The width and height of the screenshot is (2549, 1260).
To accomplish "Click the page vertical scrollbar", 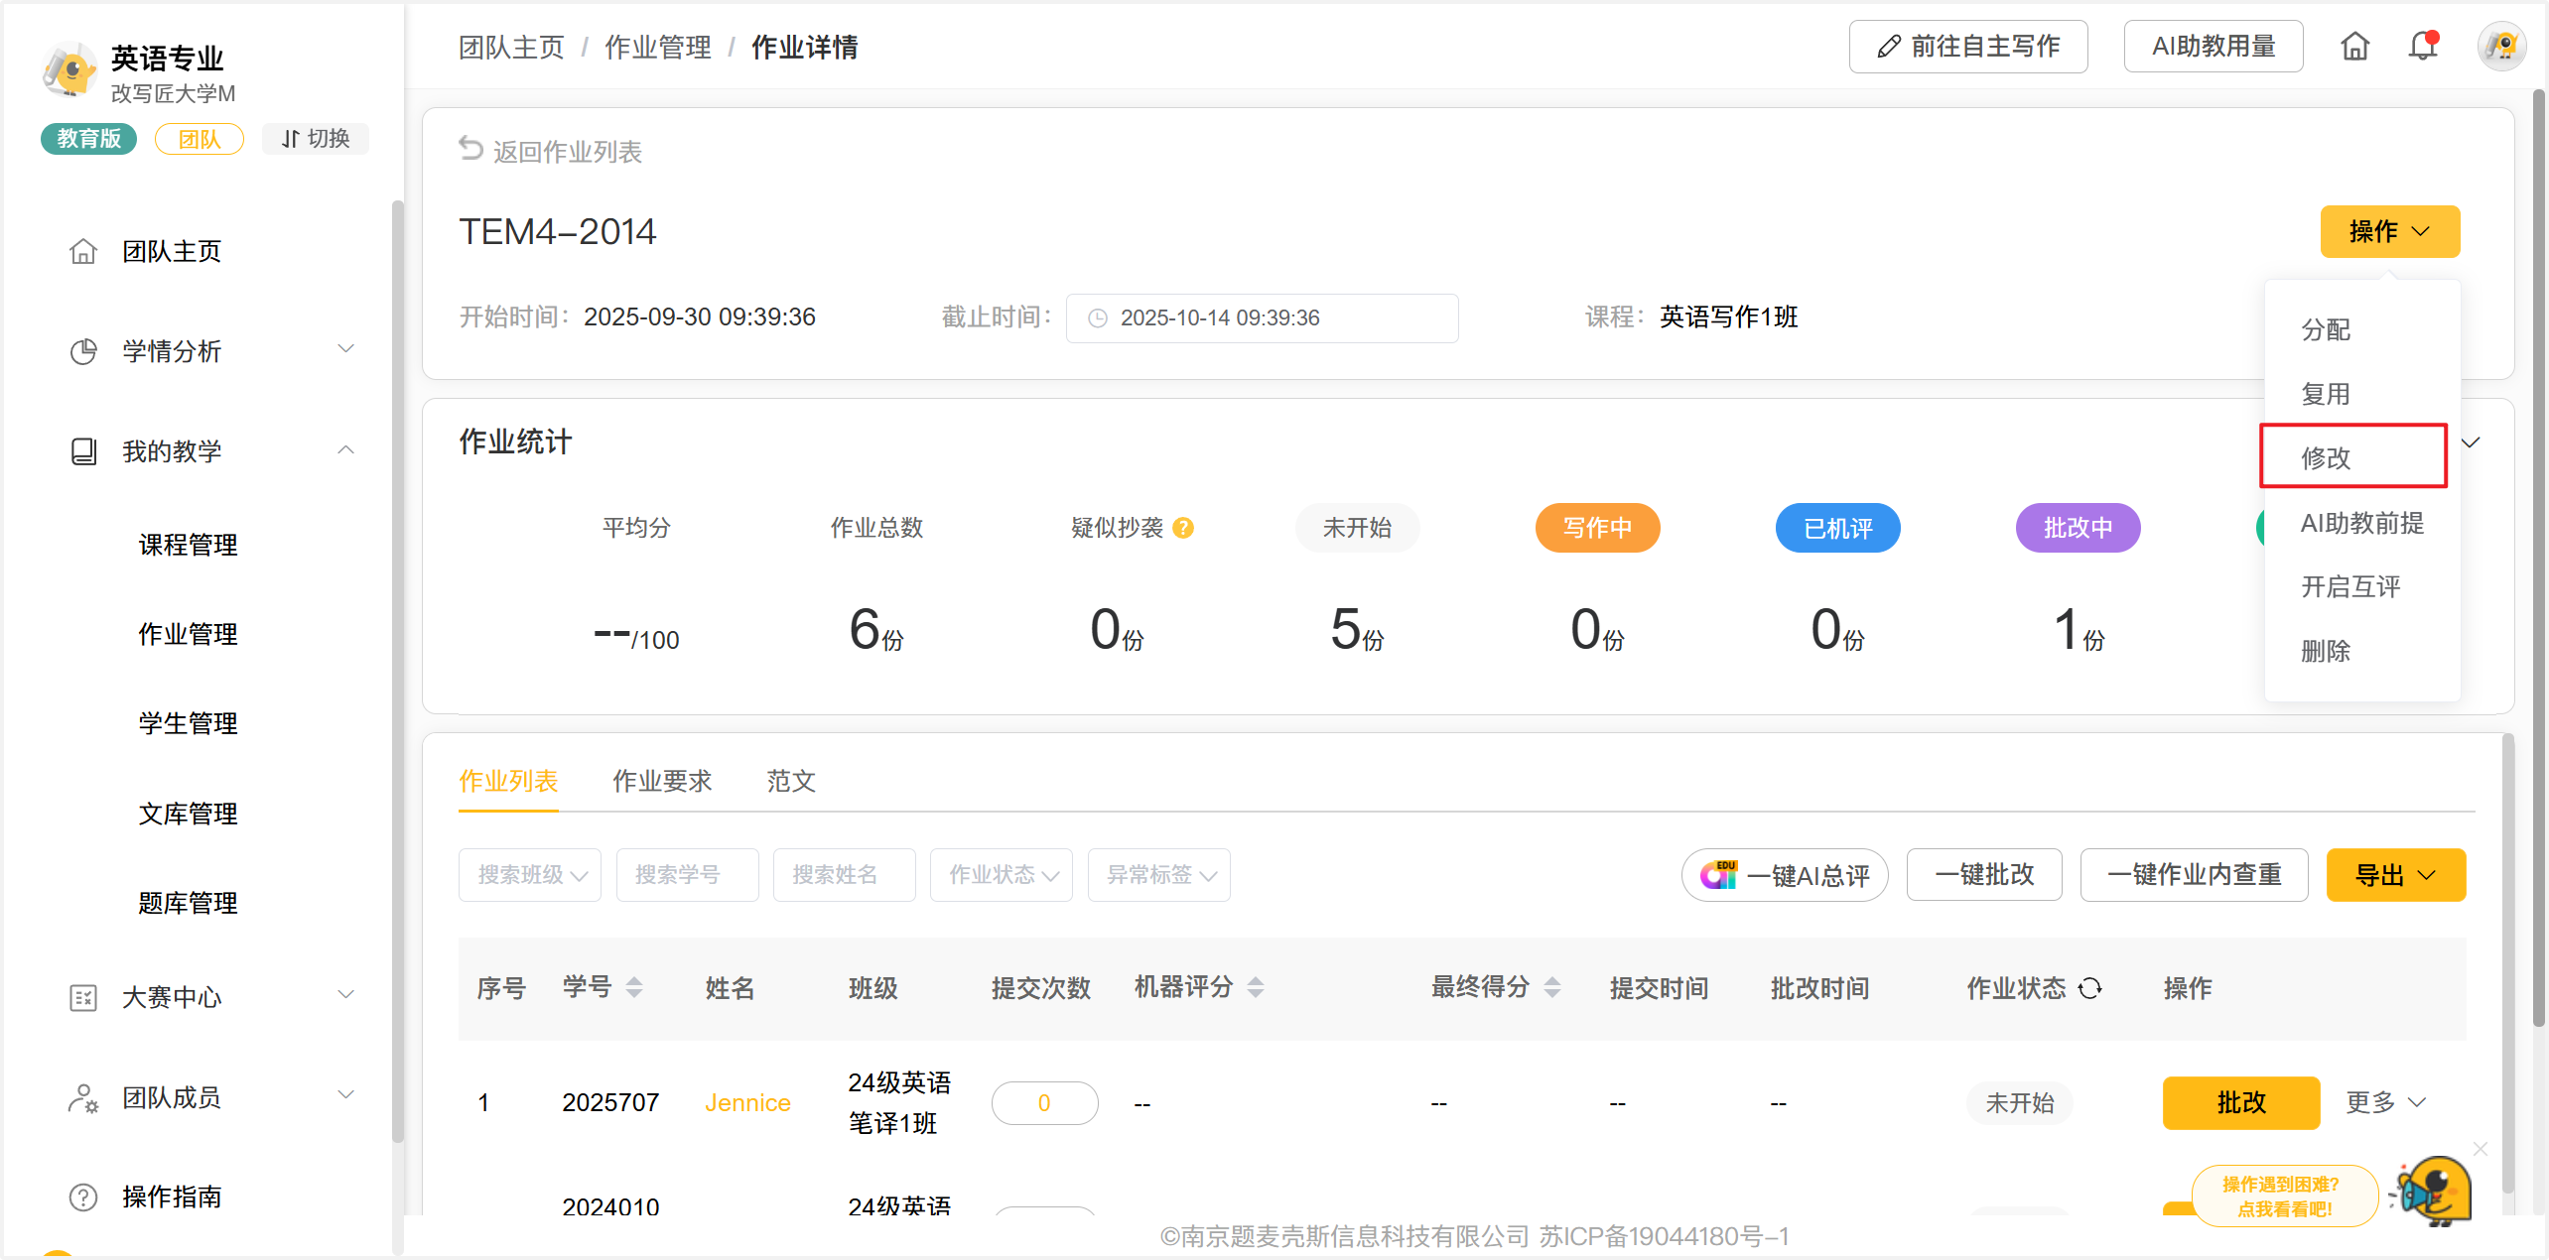I will (x=2539, y=556).
